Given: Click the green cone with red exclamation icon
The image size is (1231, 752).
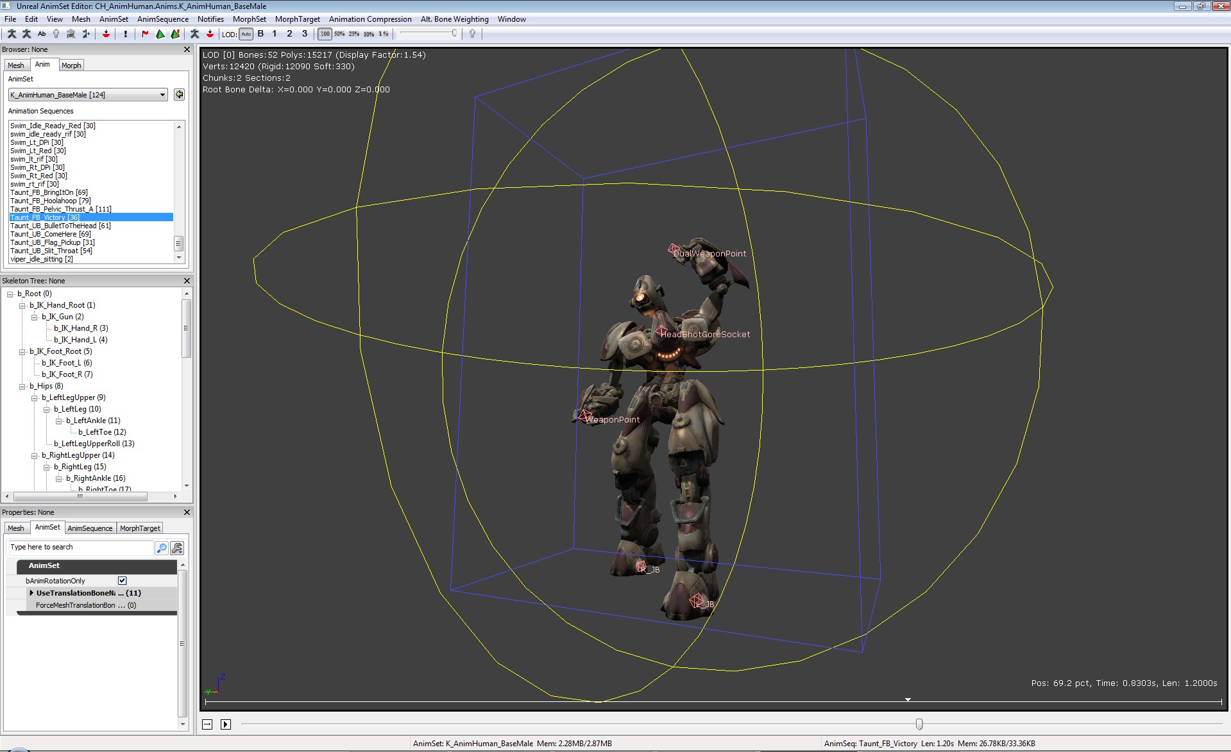Looking at the screenshot, I should coord(175,34).
